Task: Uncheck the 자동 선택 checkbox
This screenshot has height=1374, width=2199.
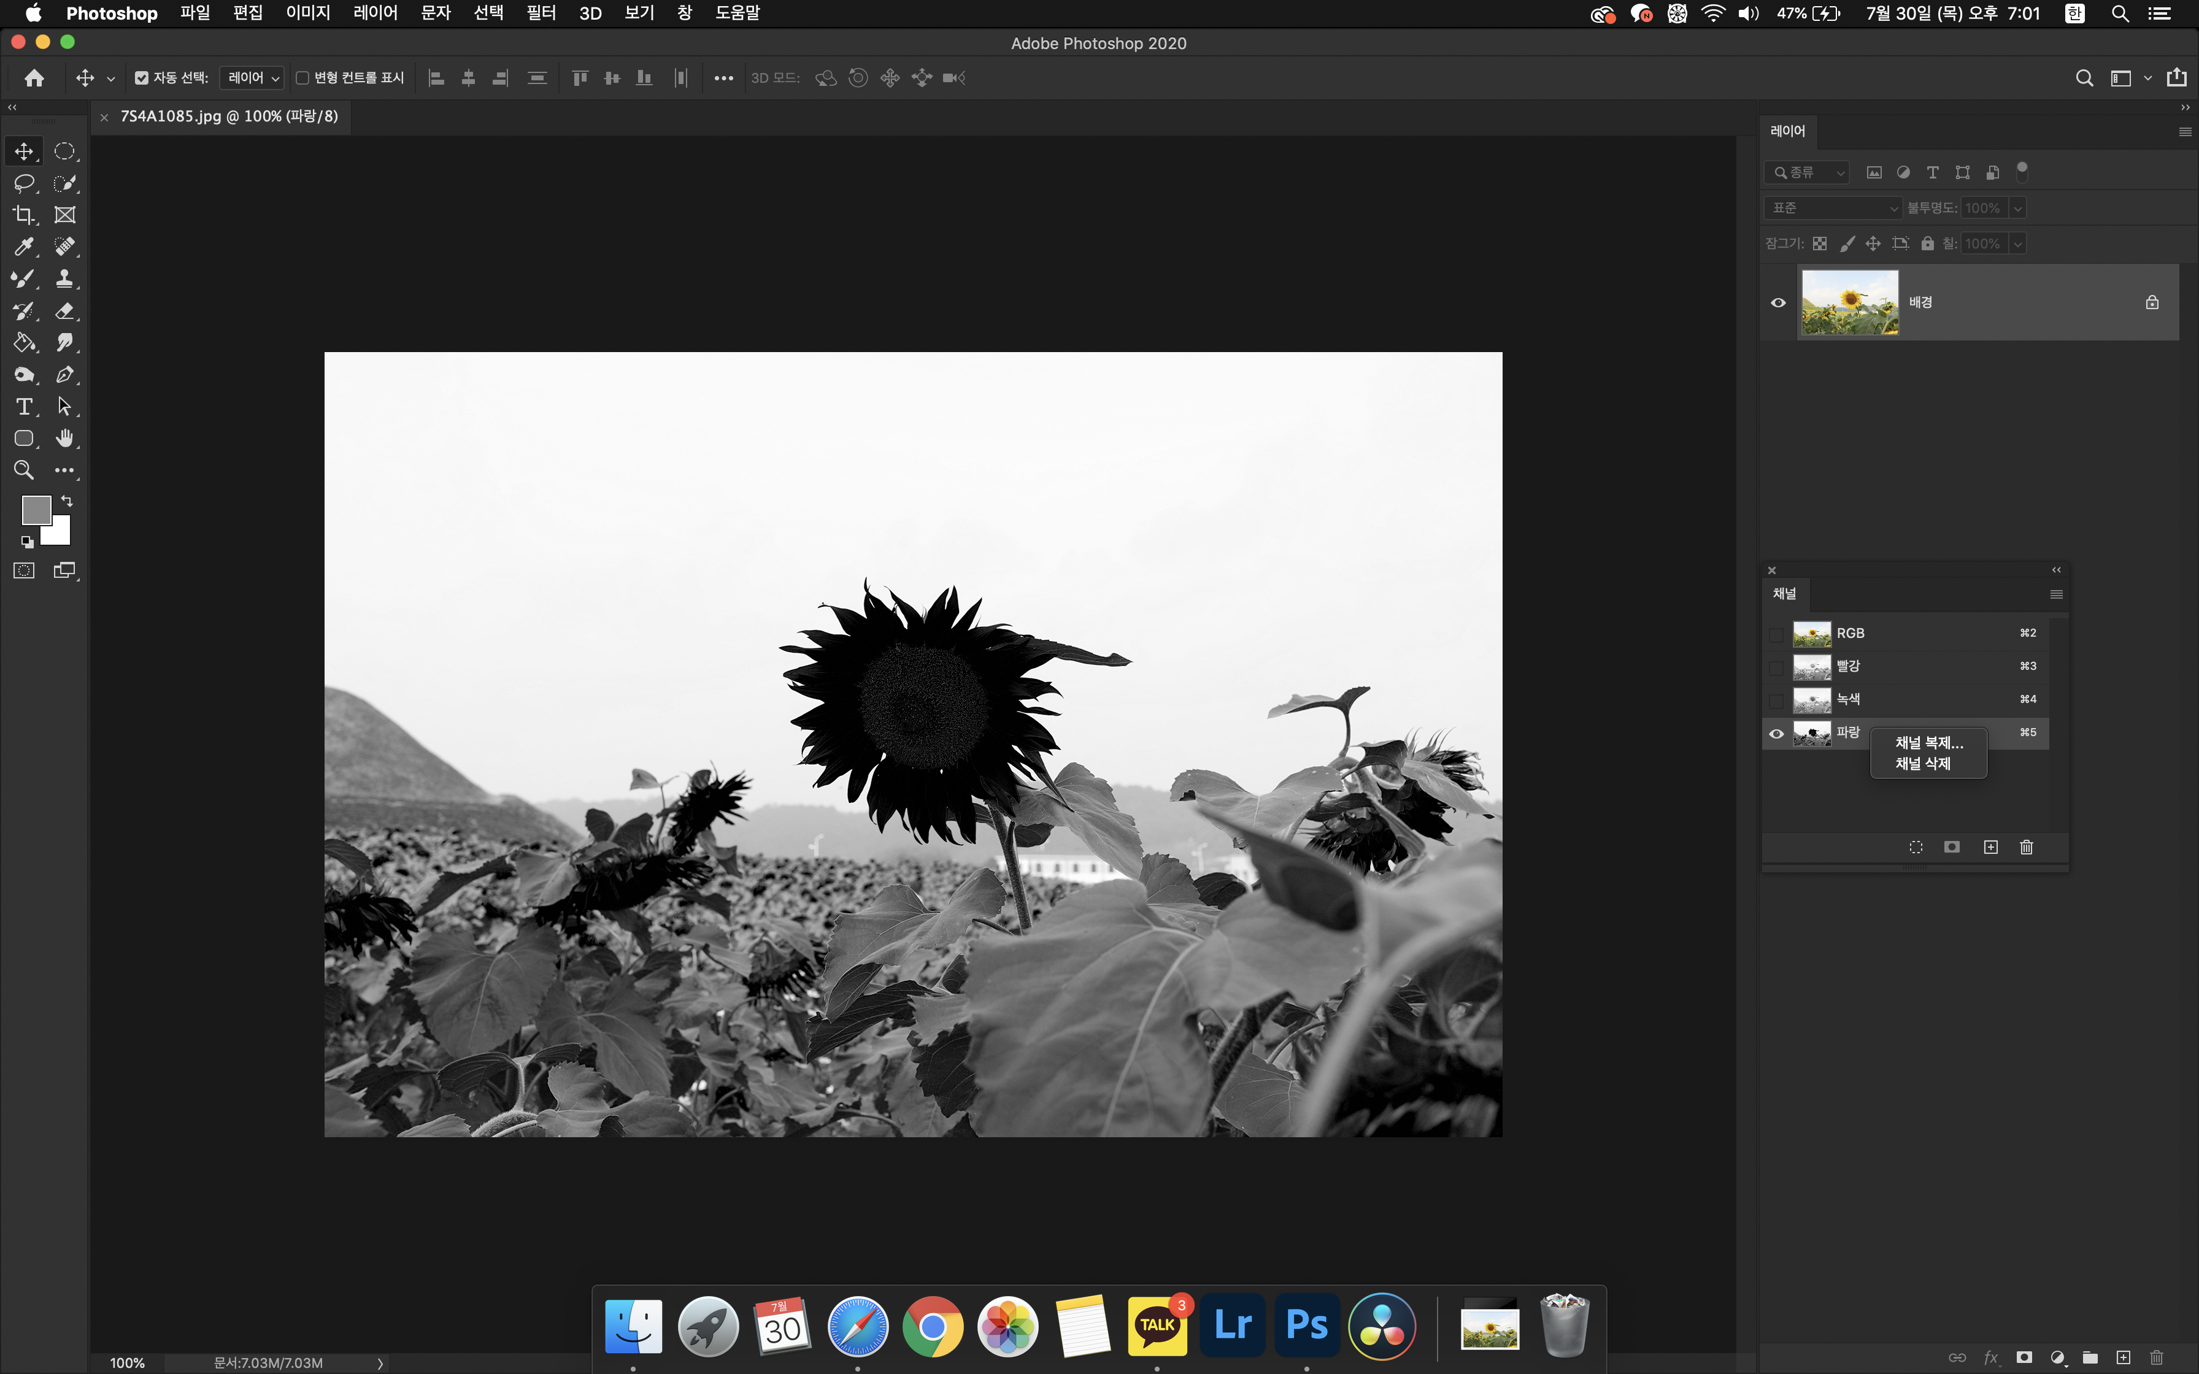Action: [142, 78]
